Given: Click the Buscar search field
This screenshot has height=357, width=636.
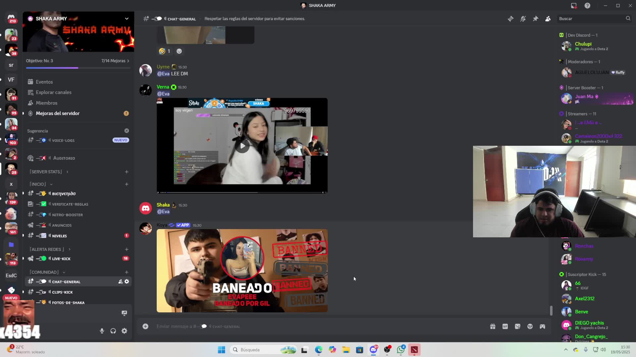Looking at the screenshot, I should point(595,19).
